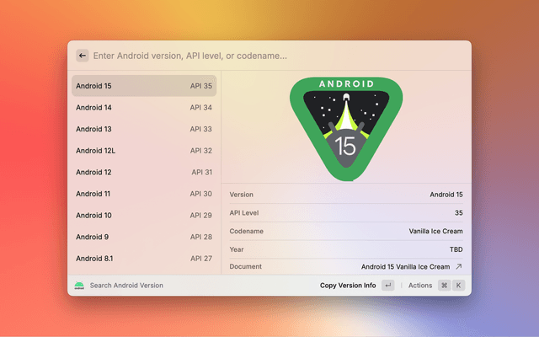Select the Android 12L row
Image resolution: width=539 pixels, height=337 pixels.
pos(143,151)
